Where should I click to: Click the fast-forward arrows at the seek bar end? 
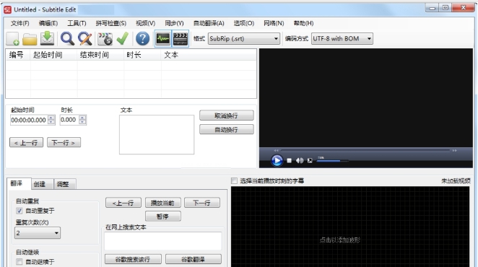(x=454, y=150)
